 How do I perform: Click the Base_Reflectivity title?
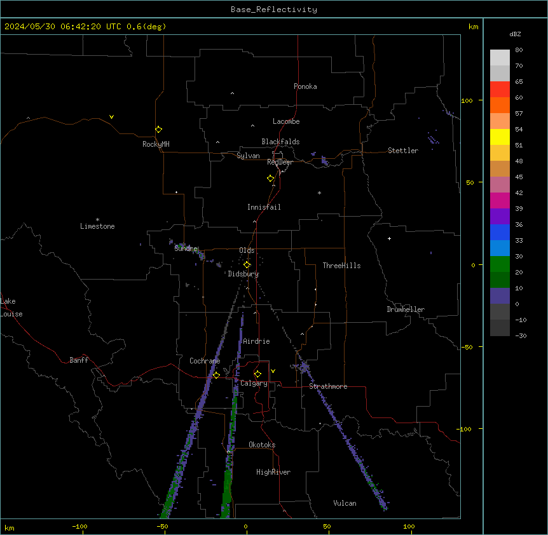(x=274, y=10)
